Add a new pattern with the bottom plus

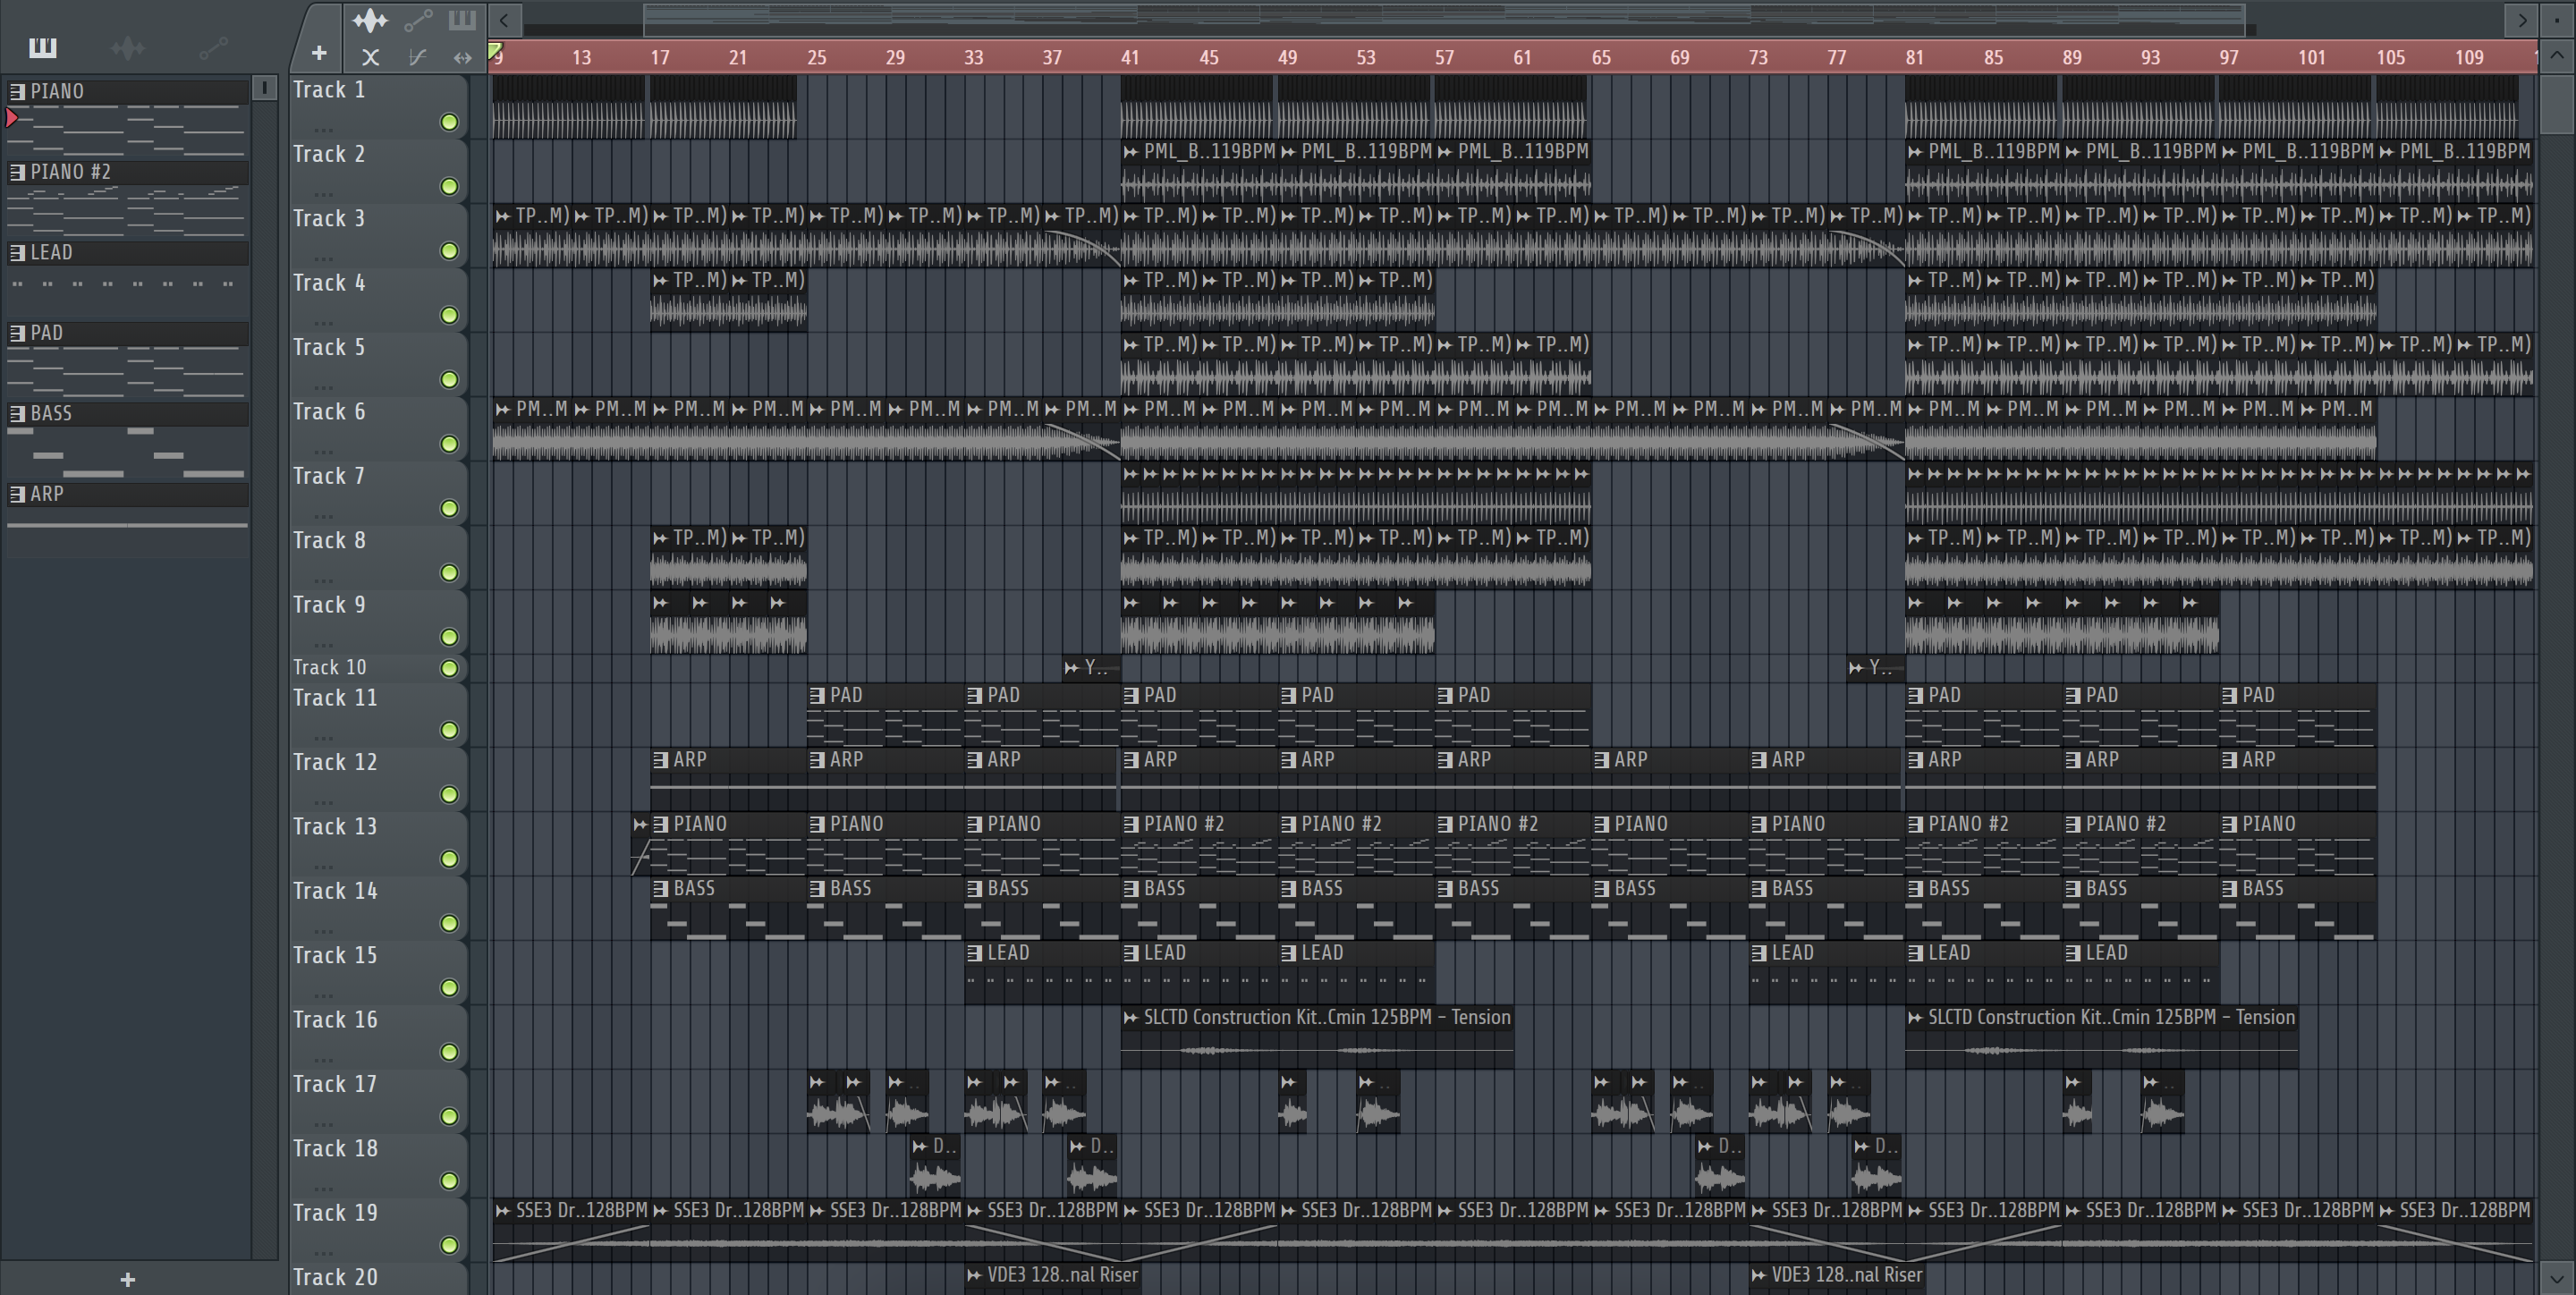click(127, 1279)
